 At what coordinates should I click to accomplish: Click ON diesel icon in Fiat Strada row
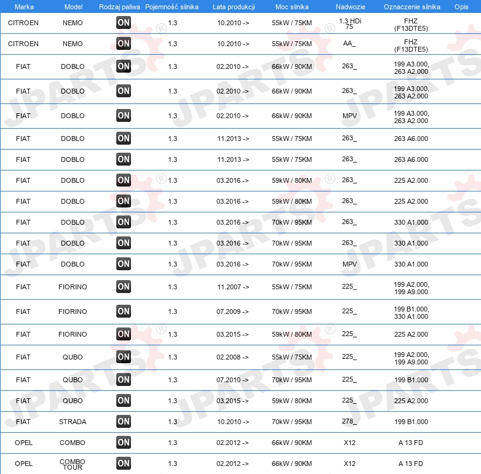[x=124, y=421]
